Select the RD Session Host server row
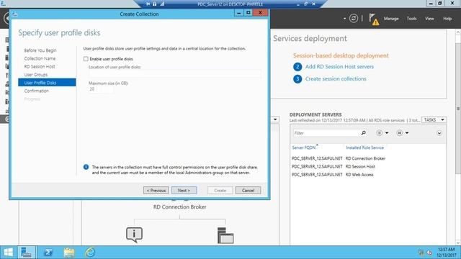The image size is (461, 259). coord(368,166)
